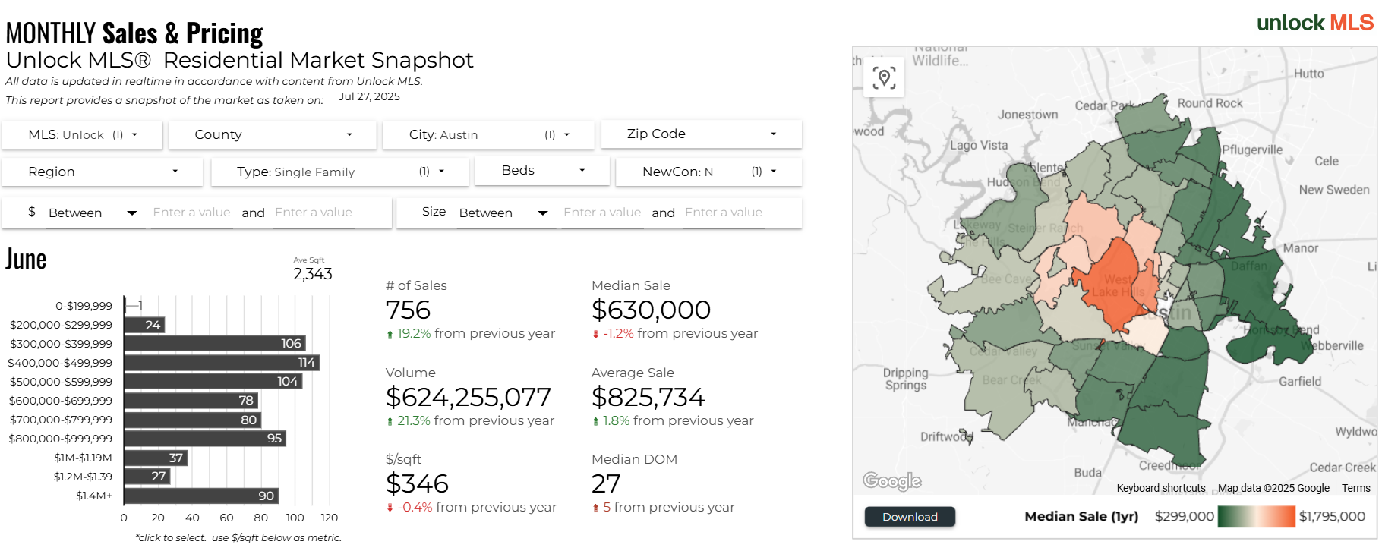
Task: Click the Ave Sqft value 2,343
Action: tap(313, 274)
